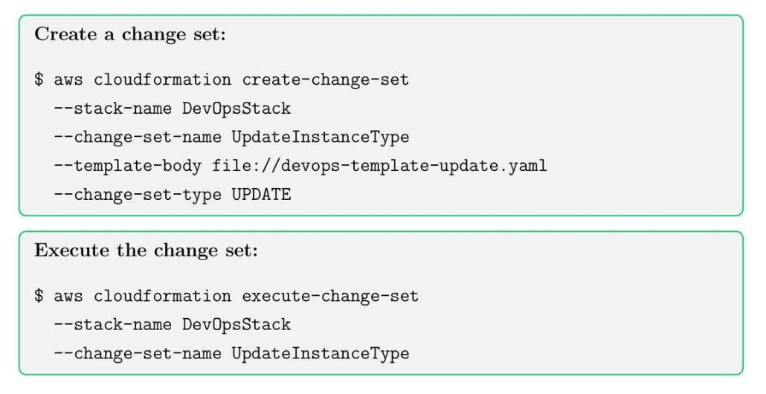Click the $ prompt before create-change-set command
The width and height of the screenshot is (766, 394).
click(39, 80)
